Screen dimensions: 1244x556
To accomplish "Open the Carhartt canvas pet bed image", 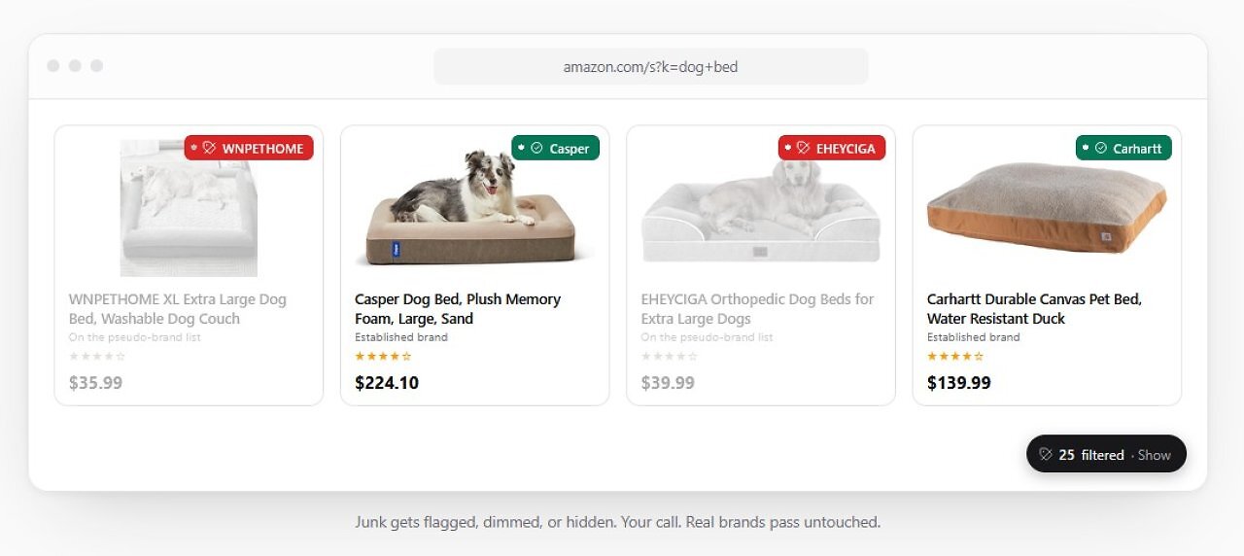I will [x=1047, y=207].
